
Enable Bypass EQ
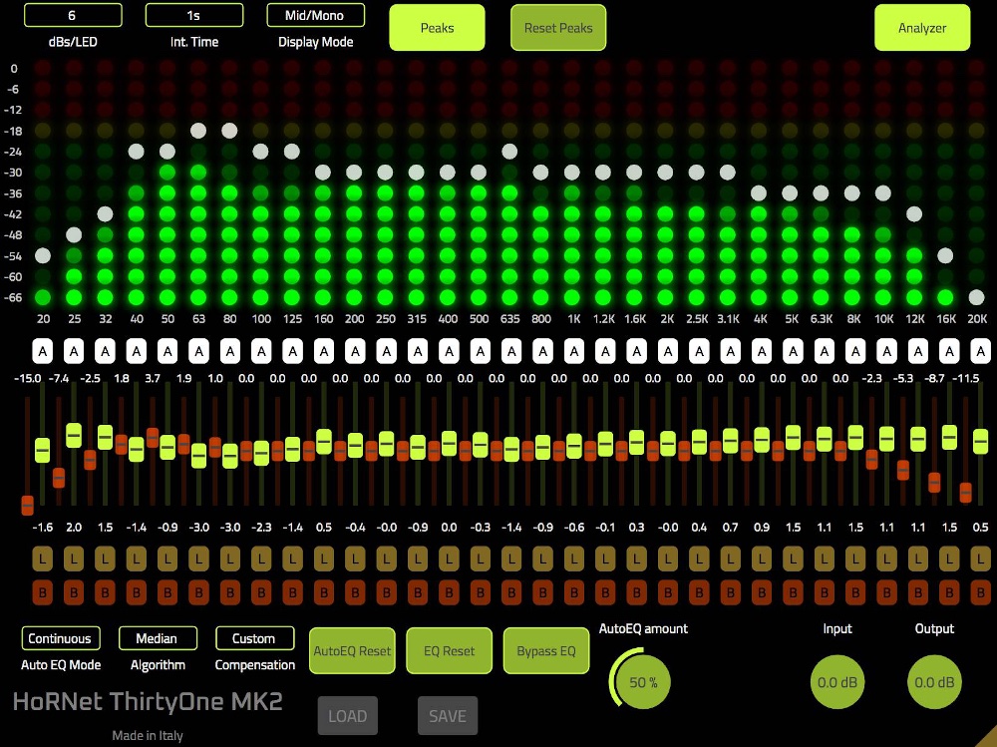point(546,650)
